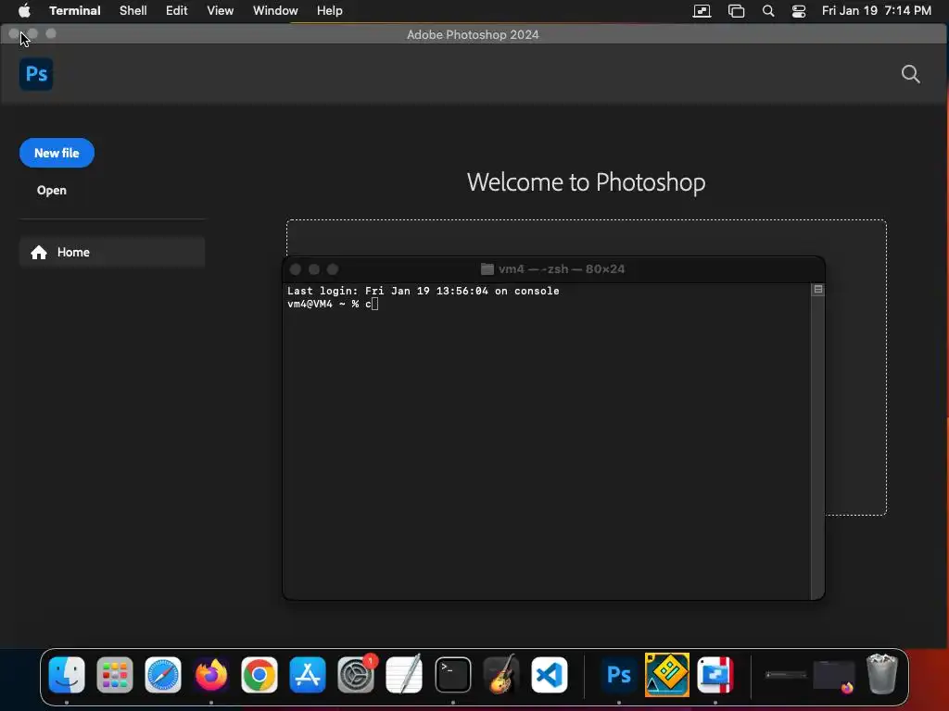Click the Terminal window title vm4 -zsh 80×24
949x711 pixels.
click(561, 269)
